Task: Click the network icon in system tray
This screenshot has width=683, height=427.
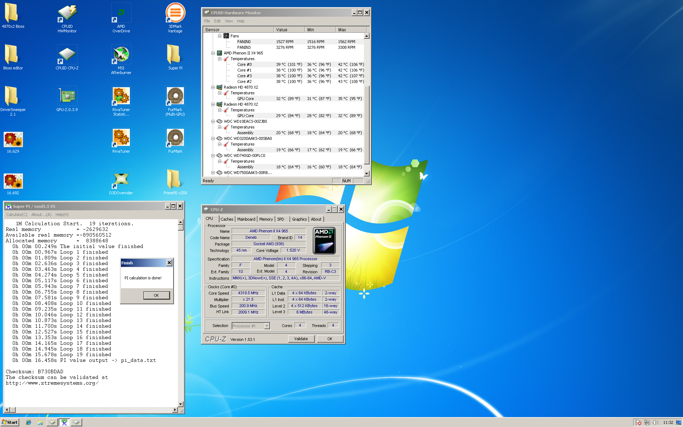Action: pyautogui.click(x=647, y=423)
